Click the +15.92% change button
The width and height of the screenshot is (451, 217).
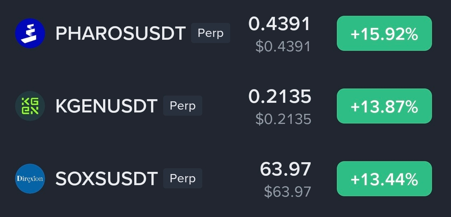click(384, 33)
